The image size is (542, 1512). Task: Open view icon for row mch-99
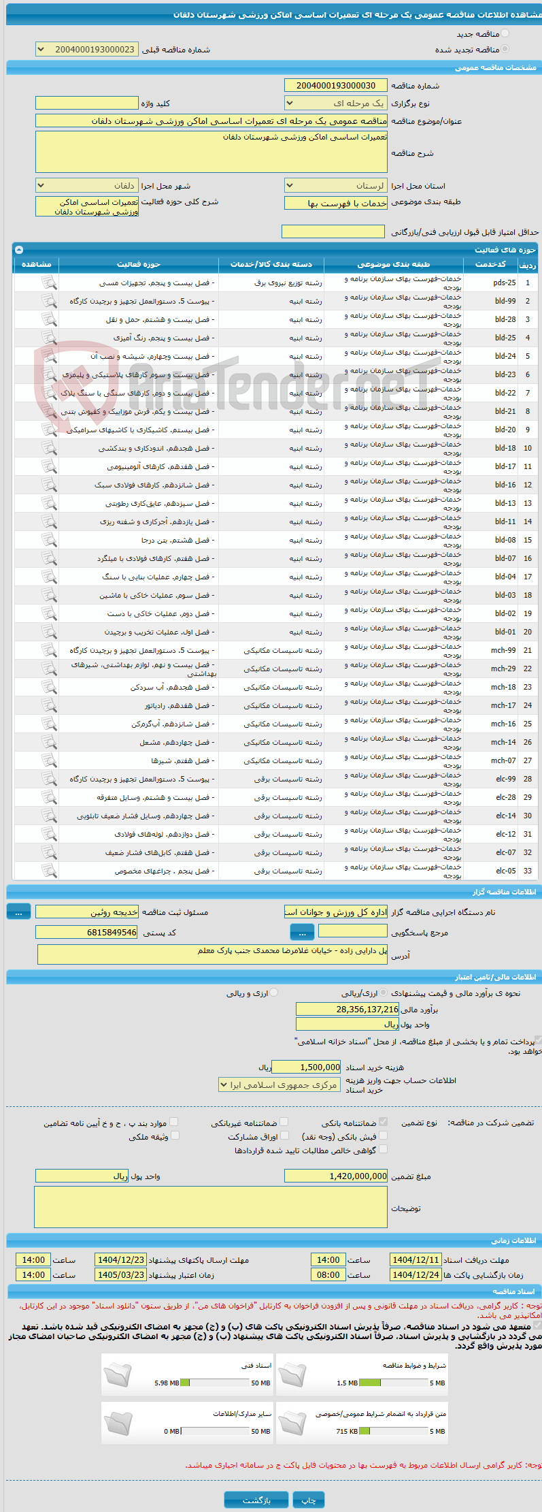pyautogui.click(x=49, y=650)
